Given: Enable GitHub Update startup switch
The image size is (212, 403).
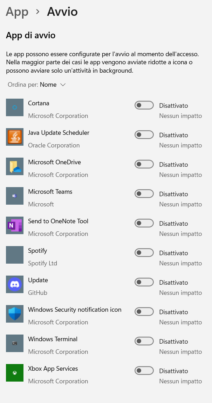Looking at the screenshot, I should [144, 282].
